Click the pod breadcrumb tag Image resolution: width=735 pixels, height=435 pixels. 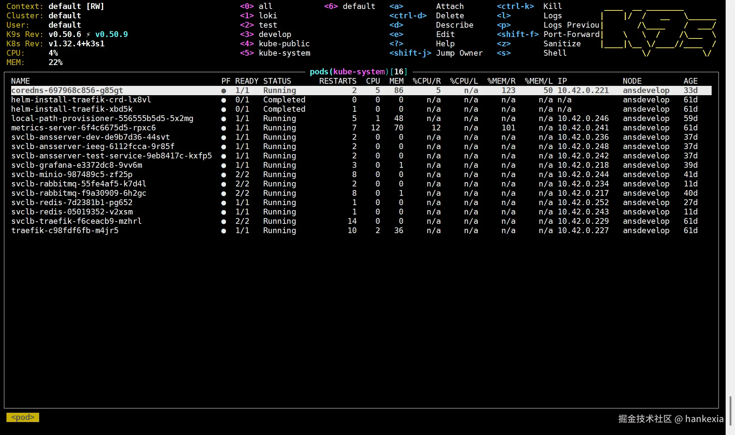click(23, 417)
